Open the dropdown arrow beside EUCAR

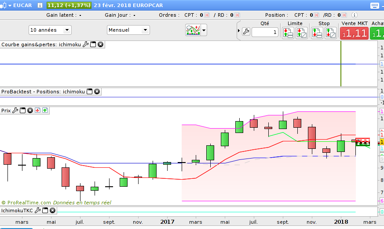(x=10, y=5)
